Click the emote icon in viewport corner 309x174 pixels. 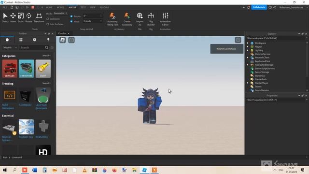click(238, 40)
